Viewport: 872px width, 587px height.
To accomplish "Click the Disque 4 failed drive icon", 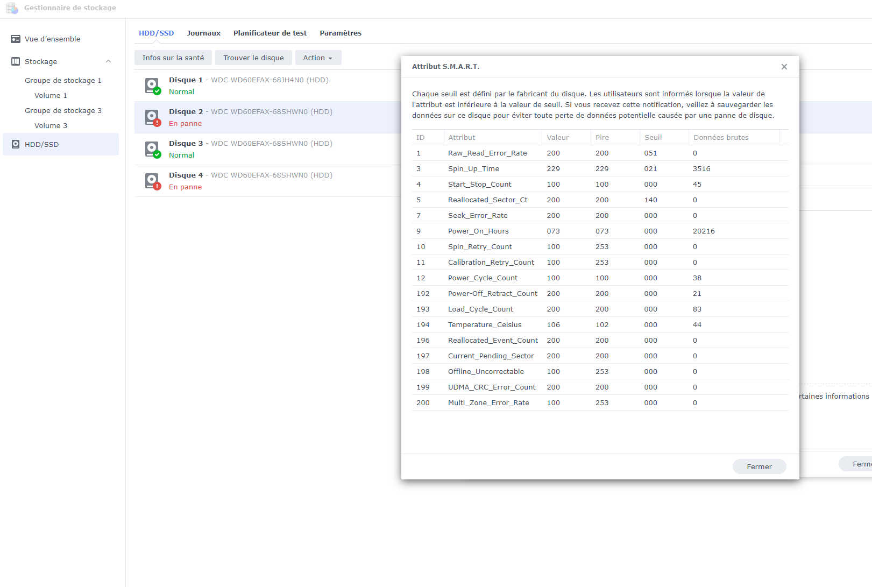I will coord(152,181).
